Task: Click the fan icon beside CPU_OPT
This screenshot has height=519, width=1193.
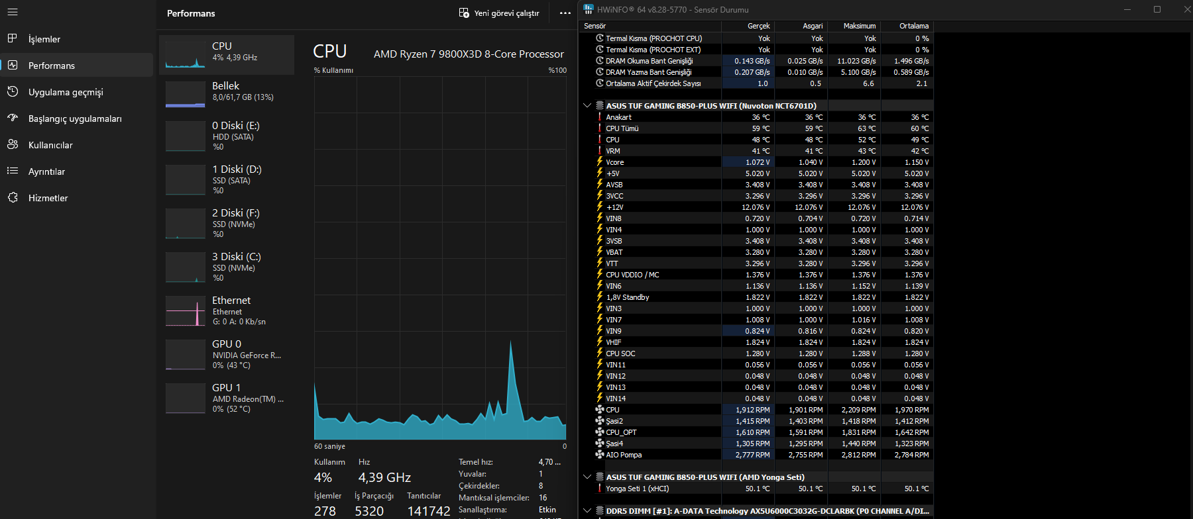Action: 600,432
